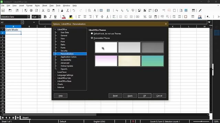Click the Reset button
This screenshot has width=220, height=123.
point(115,96)
